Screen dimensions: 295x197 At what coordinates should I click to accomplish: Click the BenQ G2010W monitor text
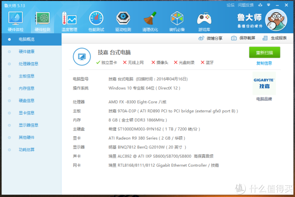147,148
